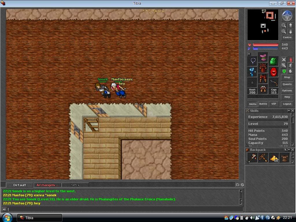
Task: Toggle the VIP list button
Action: pos(274,104)
